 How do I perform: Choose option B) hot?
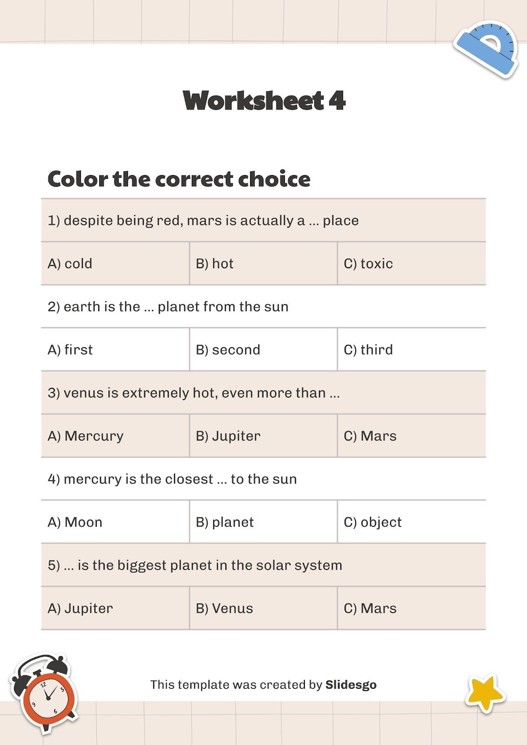215,264
